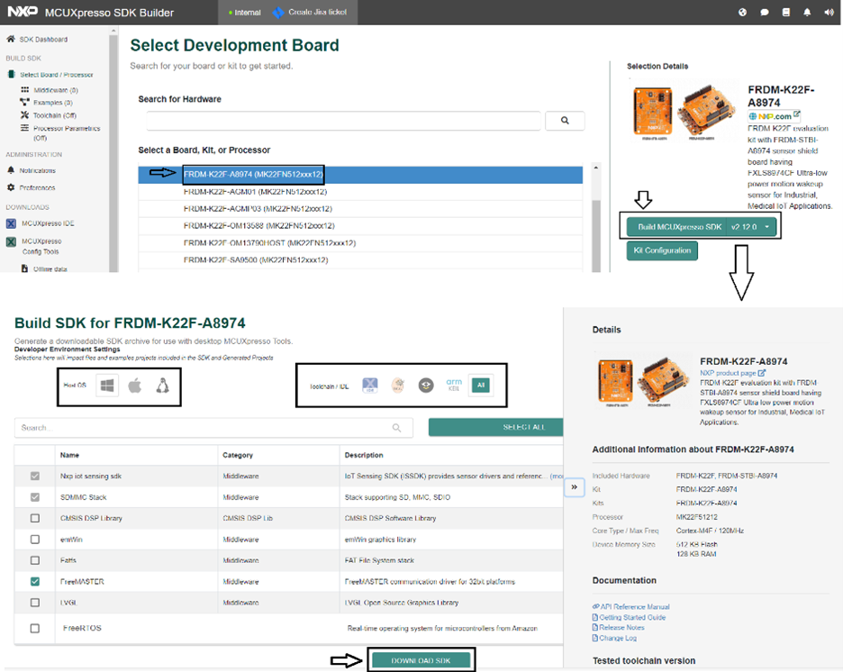Pick the Linux penguin host OS icon
Screen dimensions: 843x672
(162, 386)
